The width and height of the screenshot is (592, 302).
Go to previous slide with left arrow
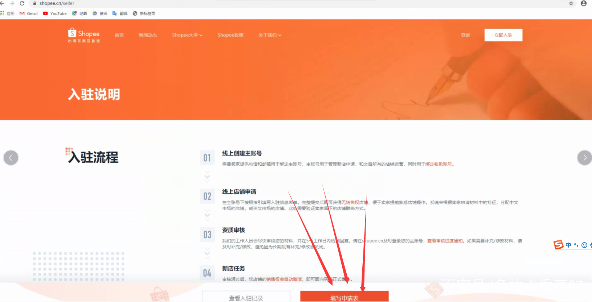(x=11, y=158)
